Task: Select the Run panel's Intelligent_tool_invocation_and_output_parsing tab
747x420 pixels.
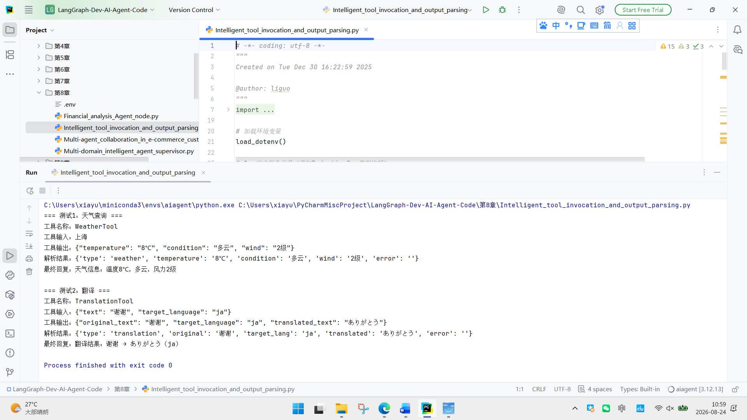Action: (x=123, y=172)
